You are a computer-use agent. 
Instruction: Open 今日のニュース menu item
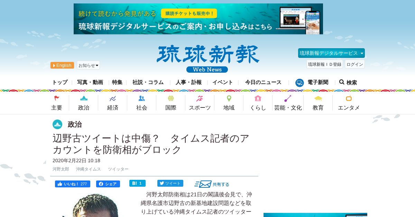pos(263,82)
